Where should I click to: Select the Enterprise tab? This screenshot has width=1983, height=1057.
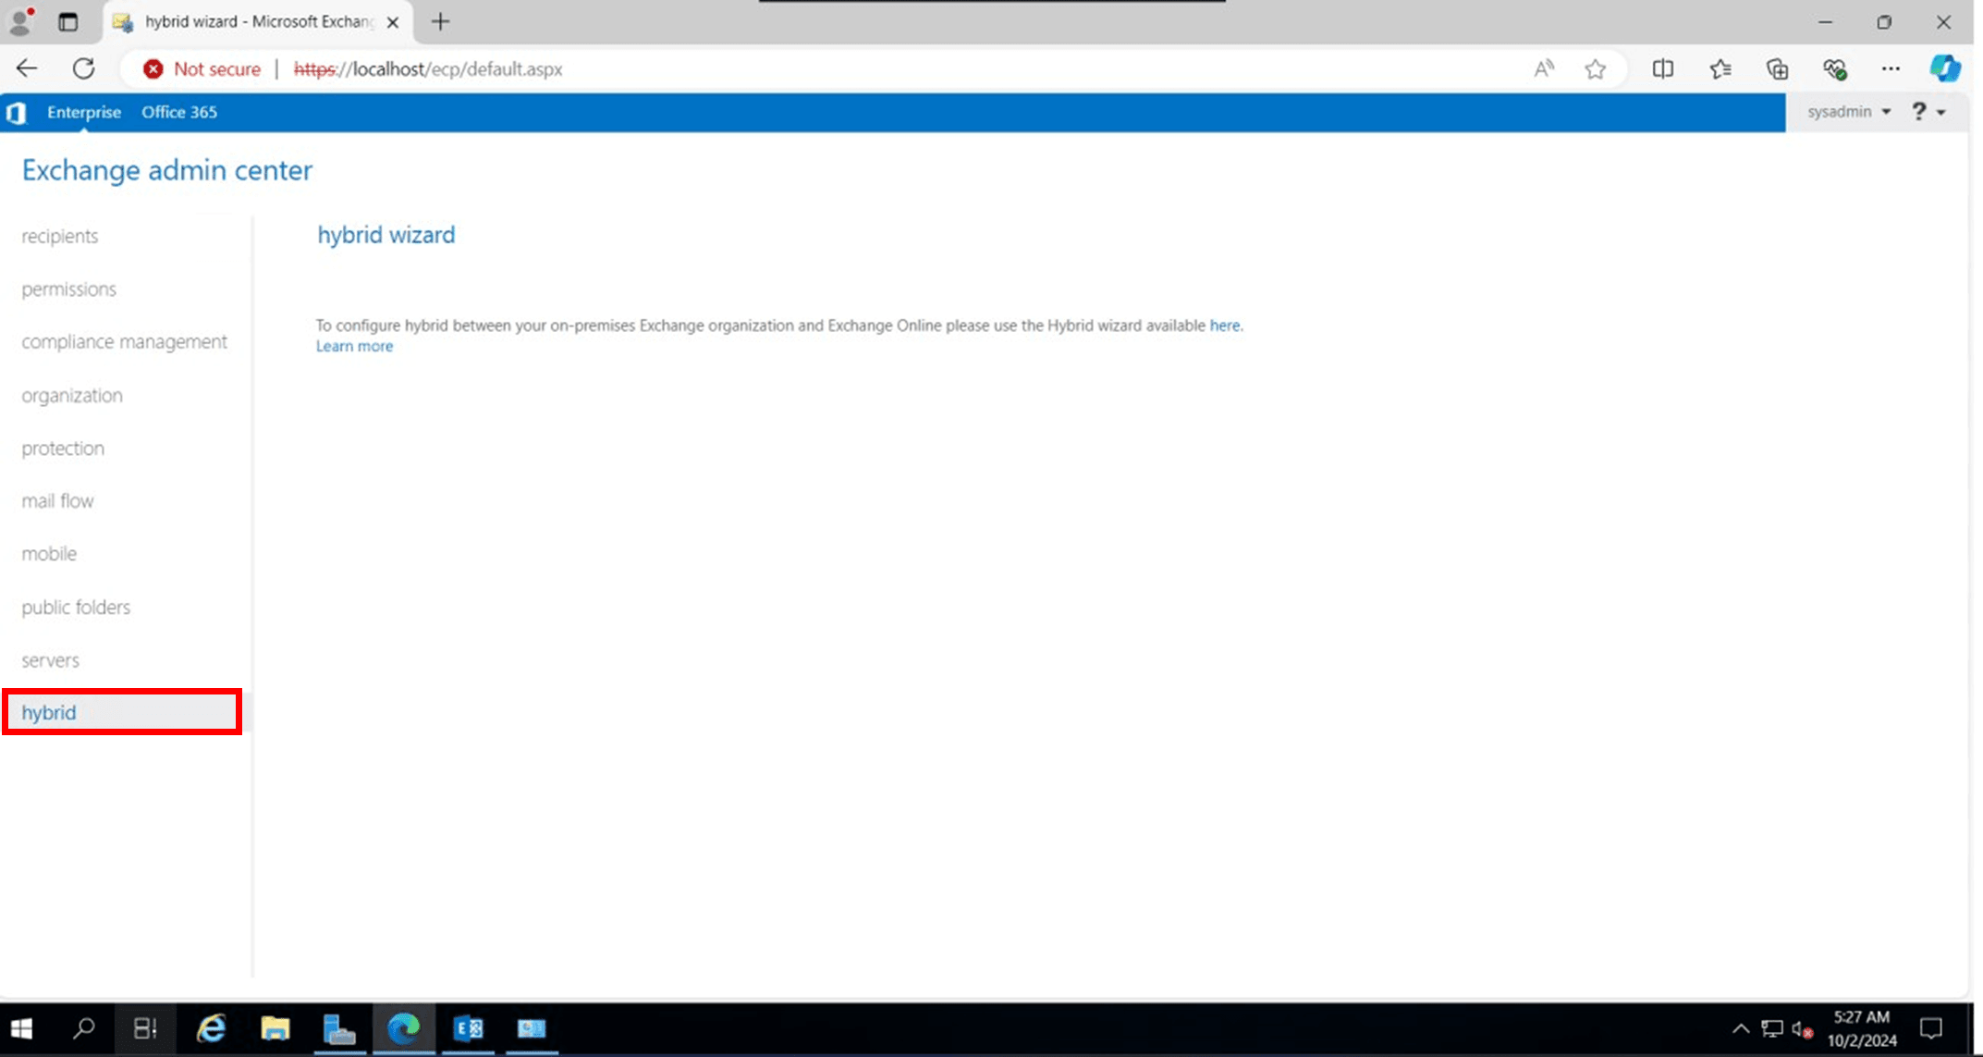click(84, 112)
